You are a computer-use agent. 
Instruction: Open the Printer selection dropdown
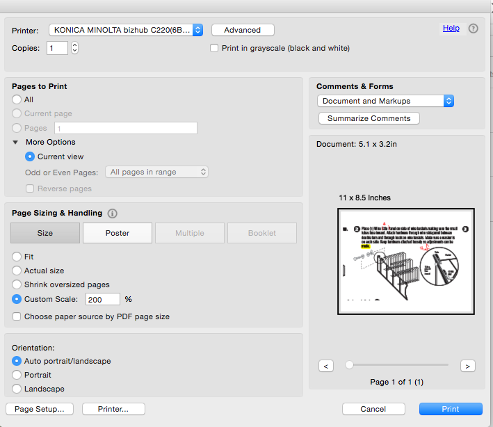pos(126,30)
